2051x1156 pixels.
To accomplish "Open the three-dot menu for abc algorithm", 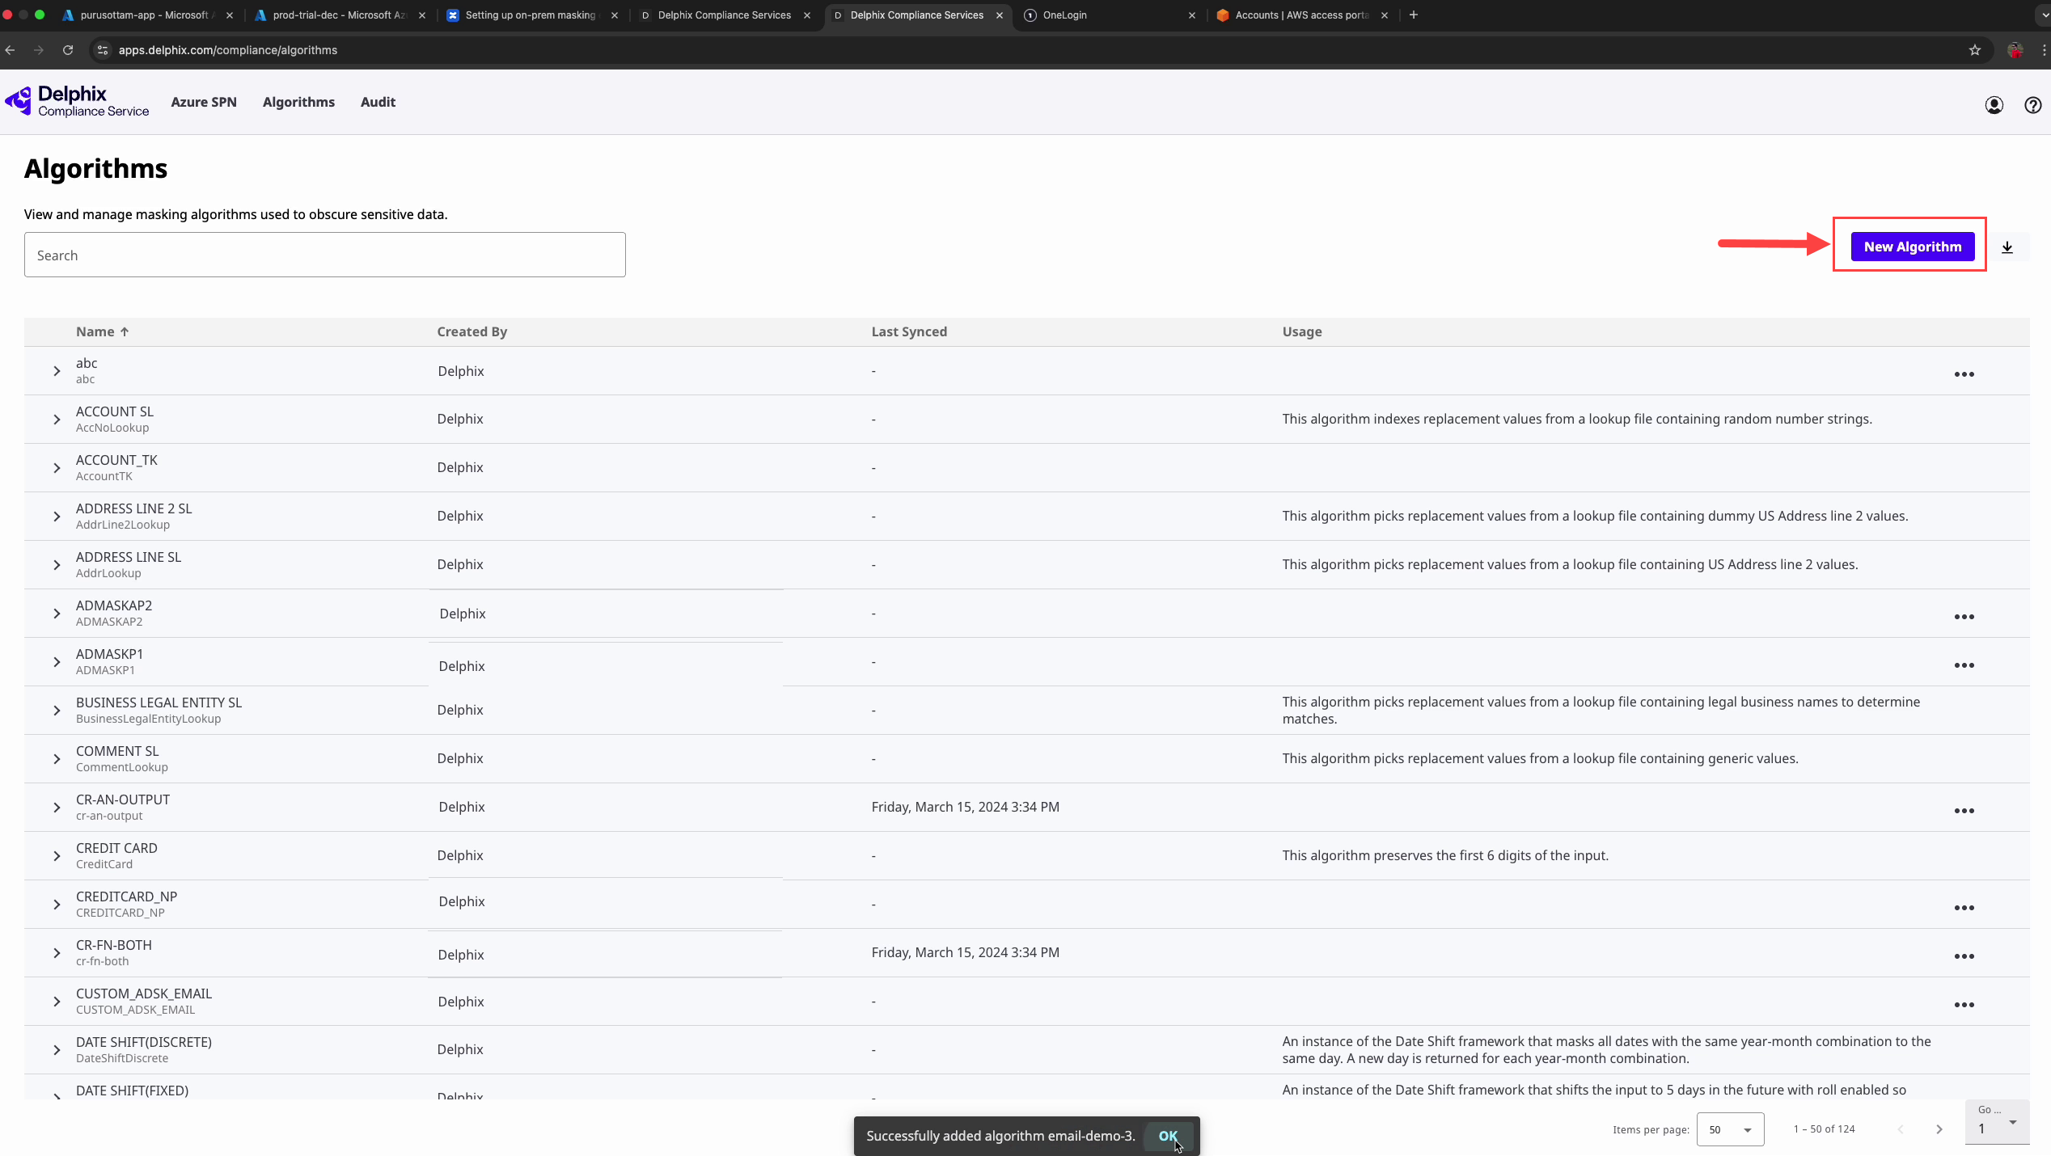I will tap(1964, 374).
